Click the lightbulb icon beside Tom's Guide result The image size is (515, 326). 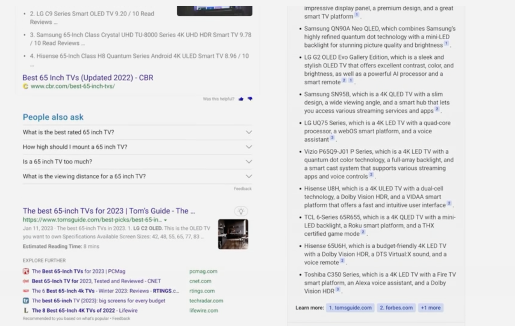pos(241,211)
